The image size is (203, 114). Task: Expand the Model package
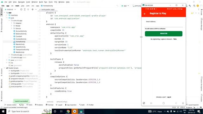click(x=11, y=26)
